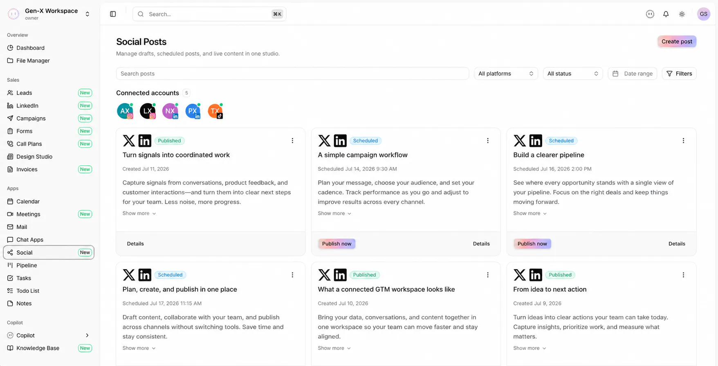Publish now 'A simple campaign workflow'

[x=337, y=244]
